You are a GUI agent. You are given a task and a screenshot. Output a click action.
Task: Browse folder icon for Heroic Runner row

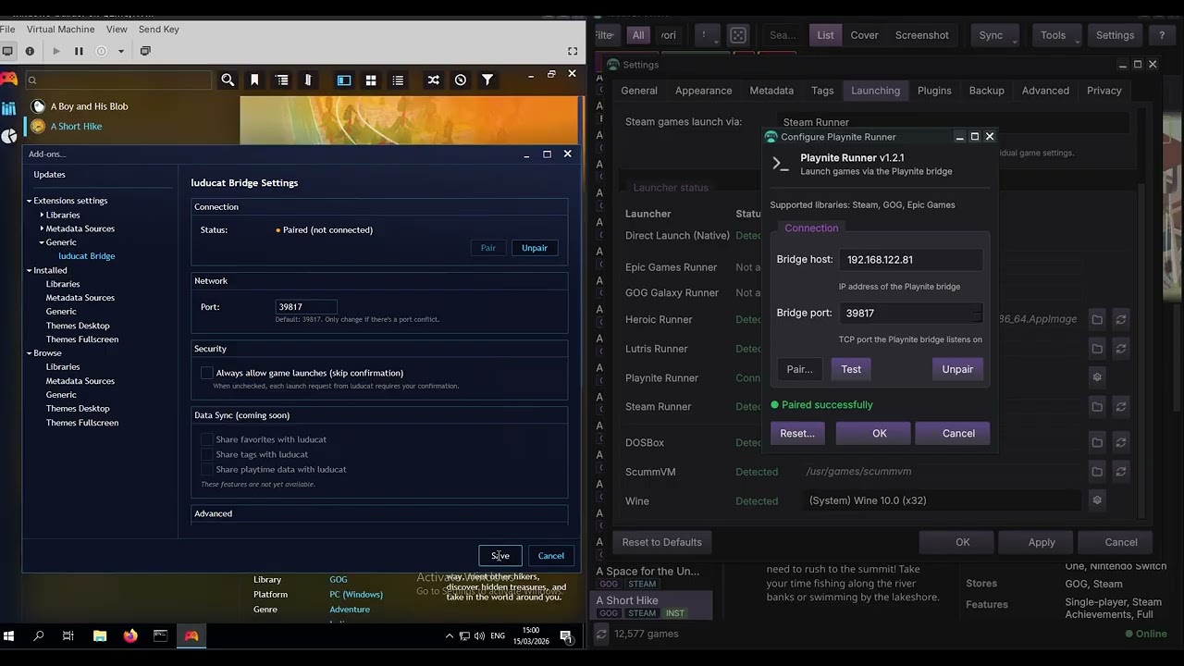pos(1097,319)
